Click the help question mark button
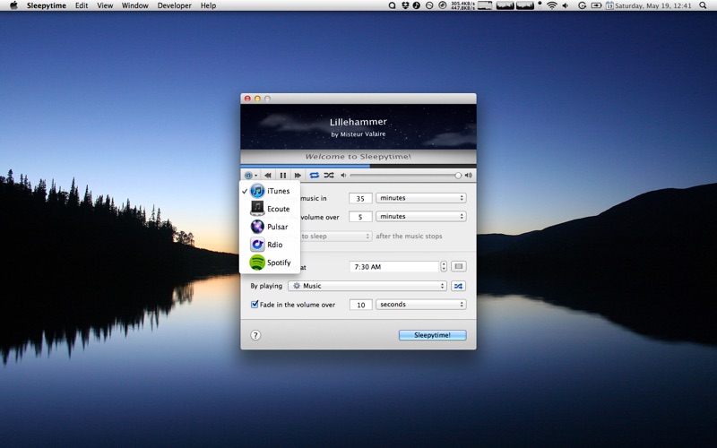 click(x=255, y=335)
